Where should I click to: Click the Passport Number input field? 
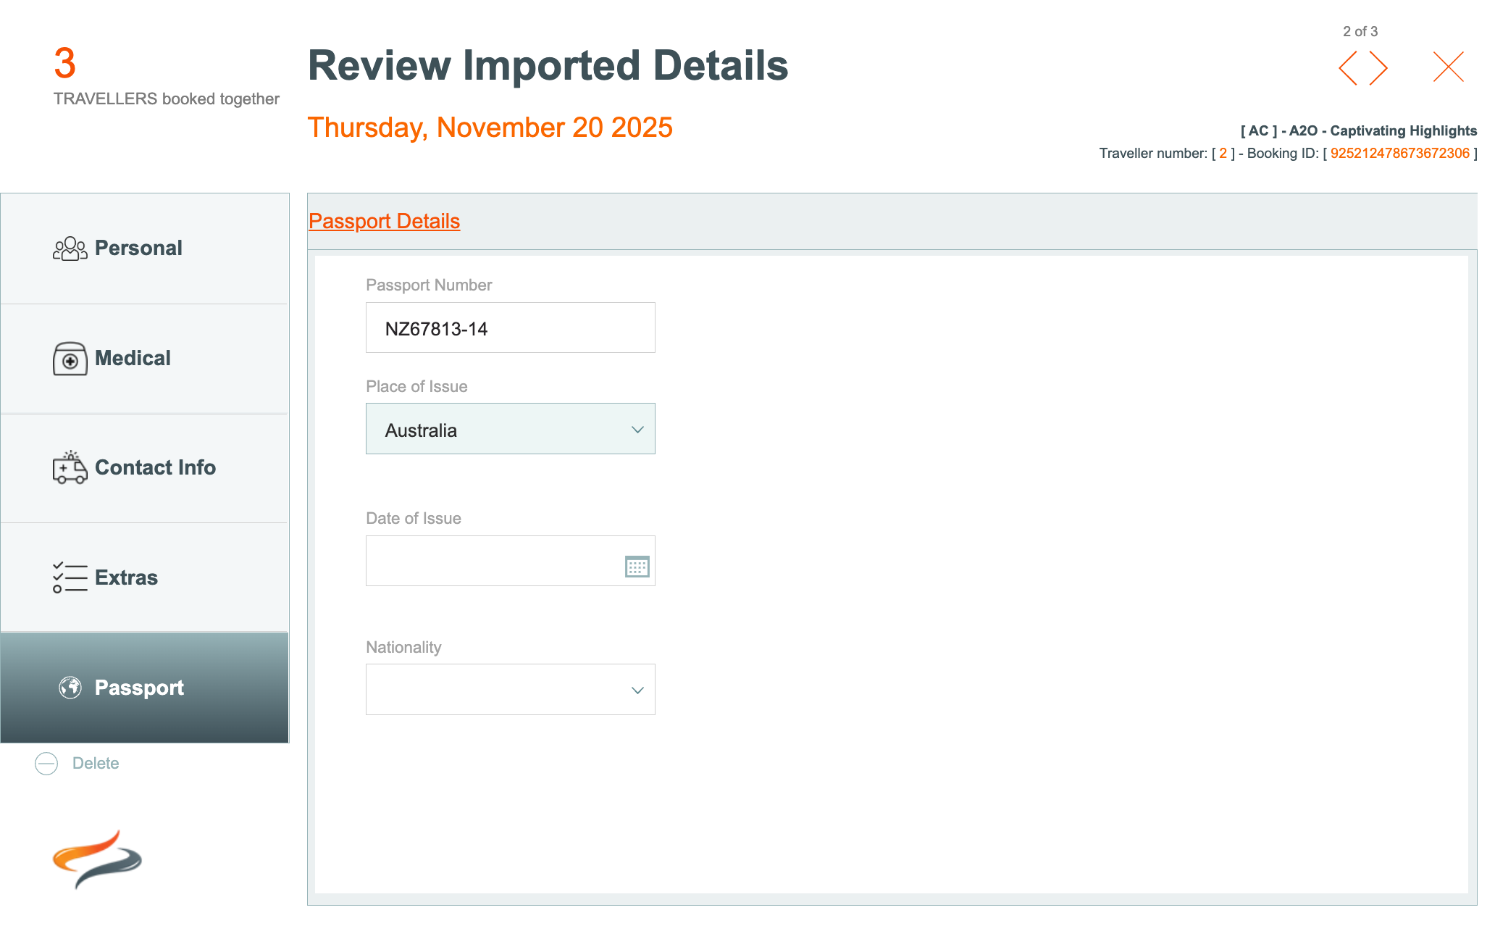click(510, 328)
